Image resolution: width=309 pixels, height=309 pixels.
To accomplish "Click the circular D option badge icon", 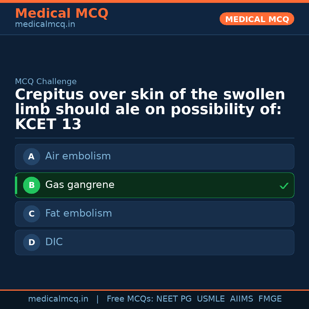I will tap(31, 242).
